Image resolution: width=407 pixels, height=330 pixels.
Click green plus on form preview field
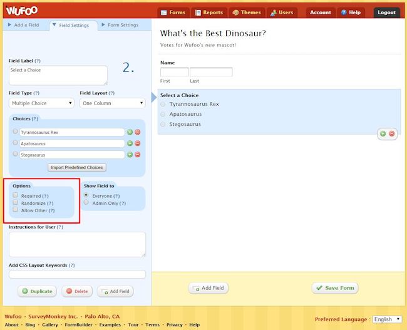[x=383, y=134]
